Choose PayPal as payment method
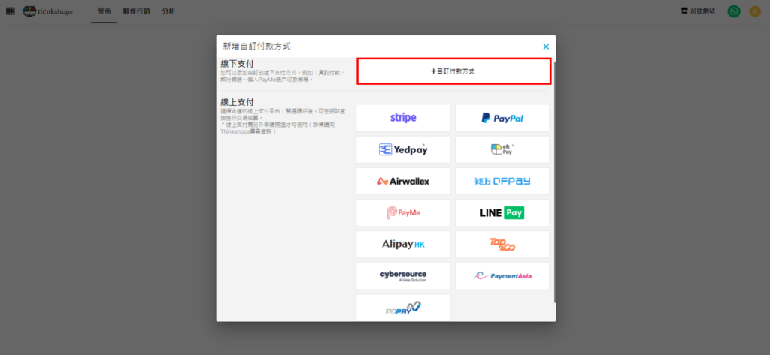770x355 pixels. click(502, 118)
